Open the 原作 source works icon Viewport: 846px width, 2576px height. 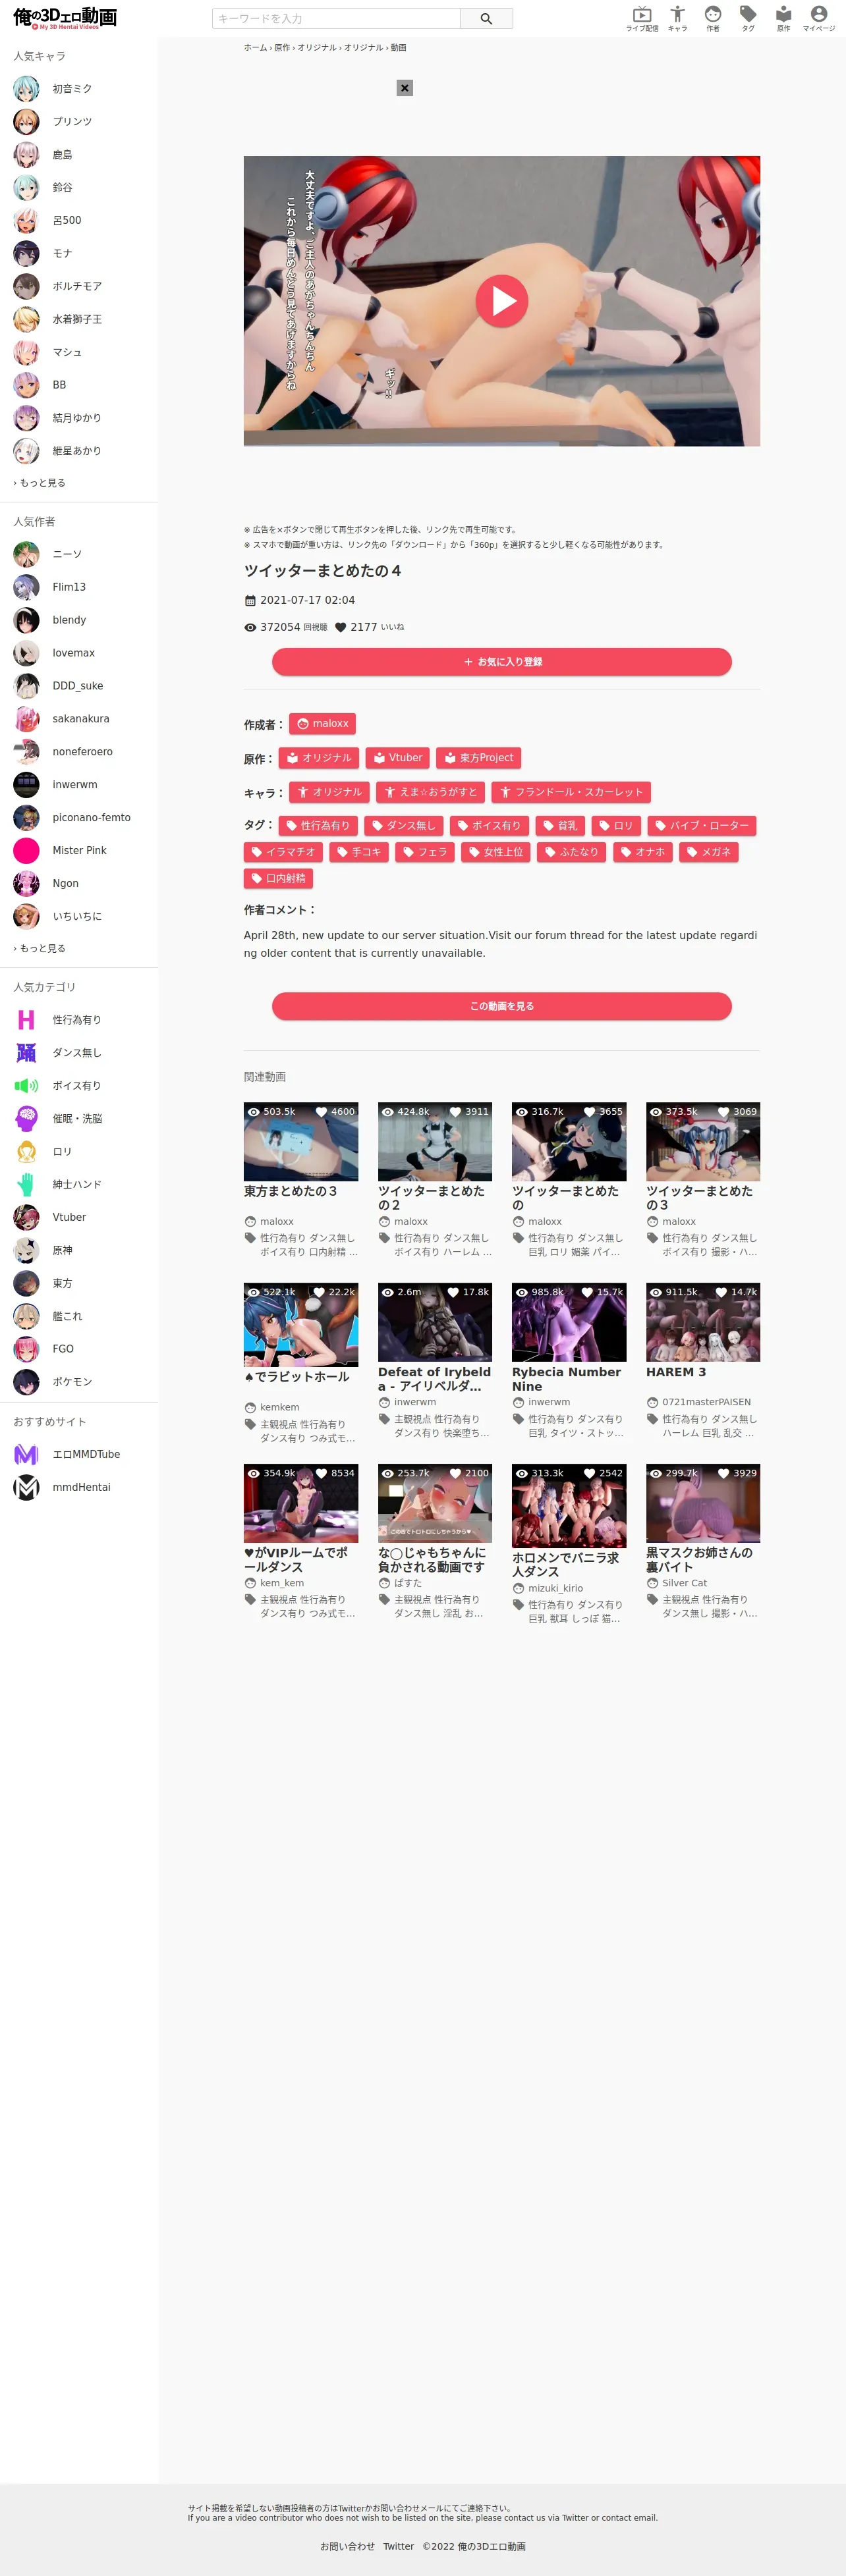[x=783, y=18]
